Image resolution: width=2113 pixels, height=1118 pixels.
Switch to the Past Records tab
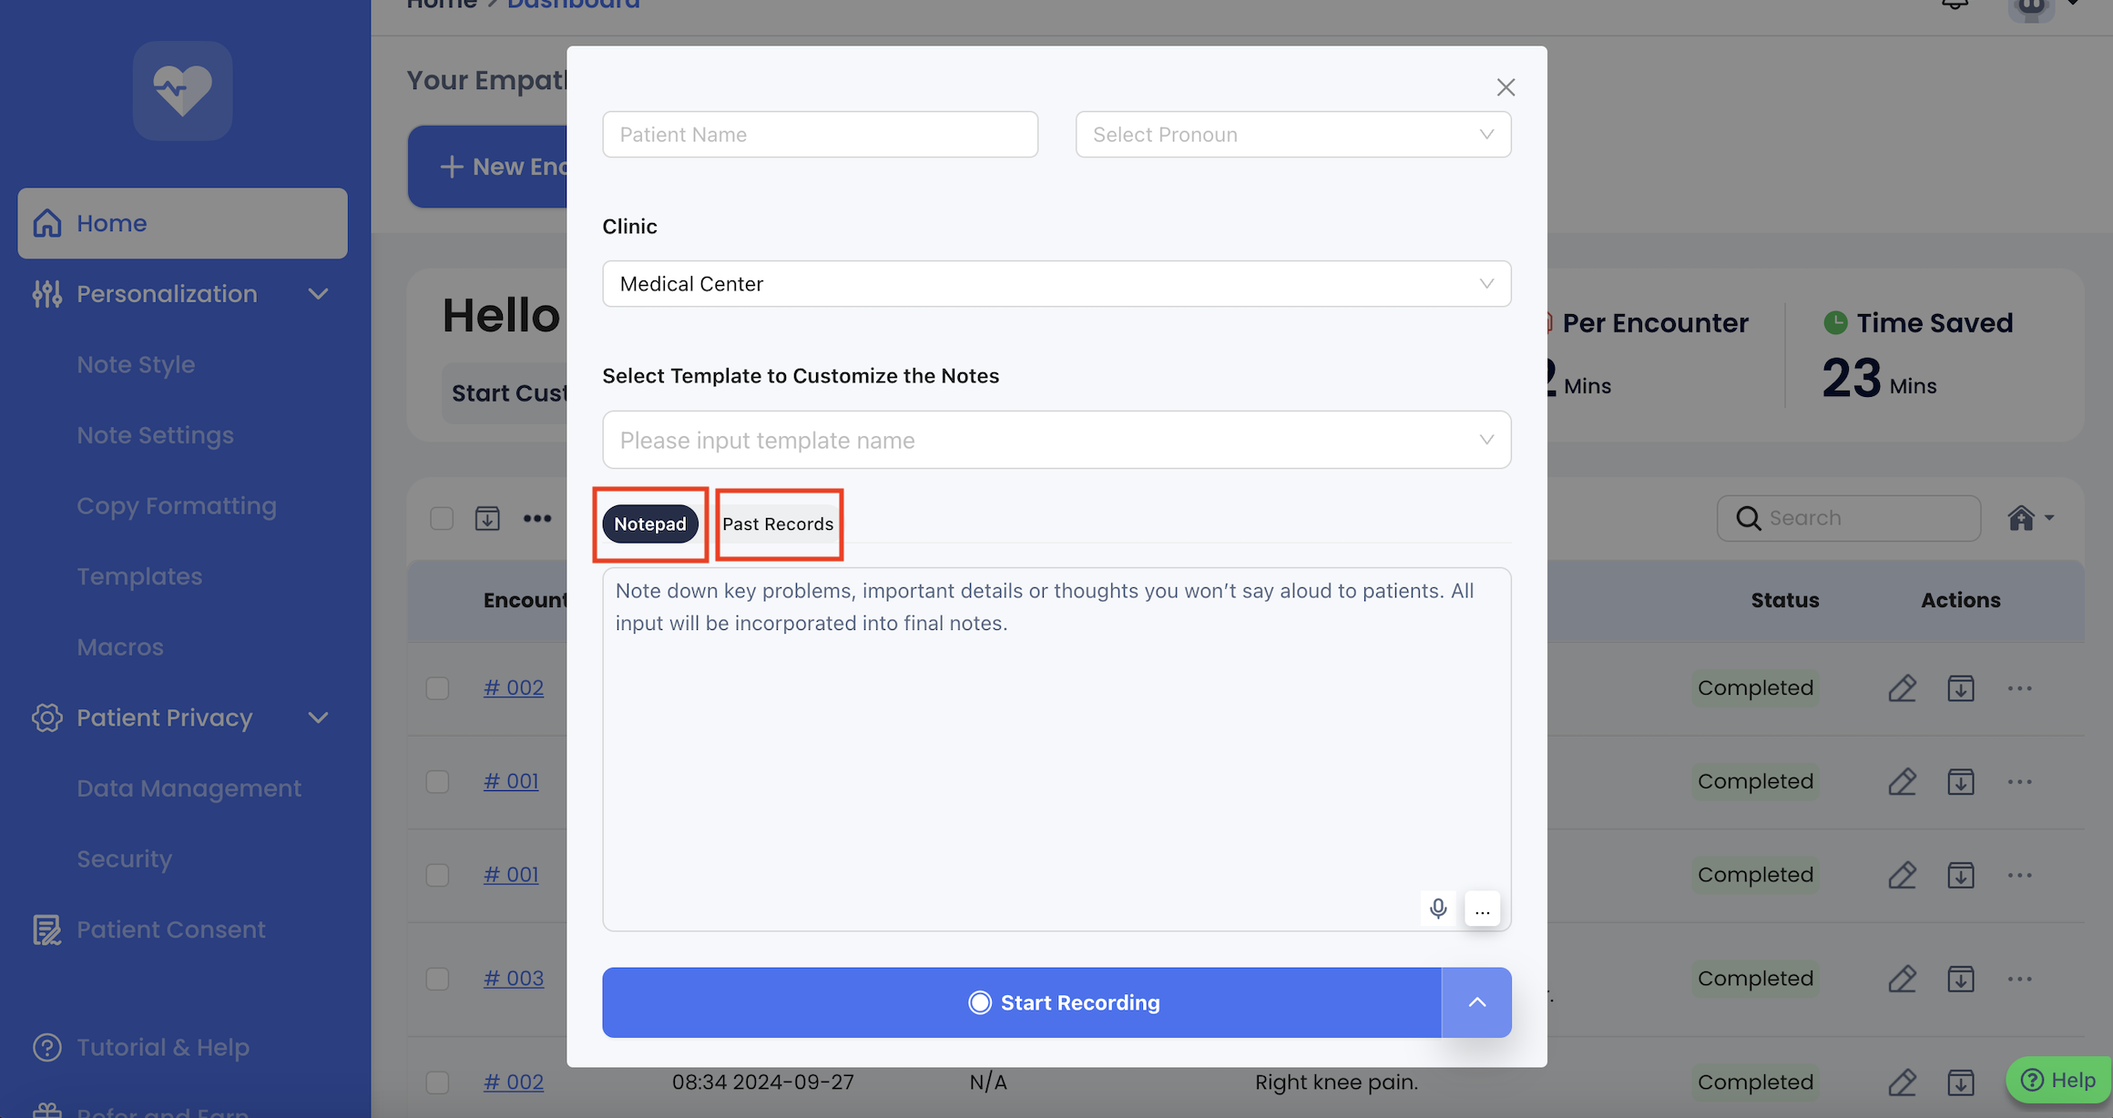coord(778,524)
